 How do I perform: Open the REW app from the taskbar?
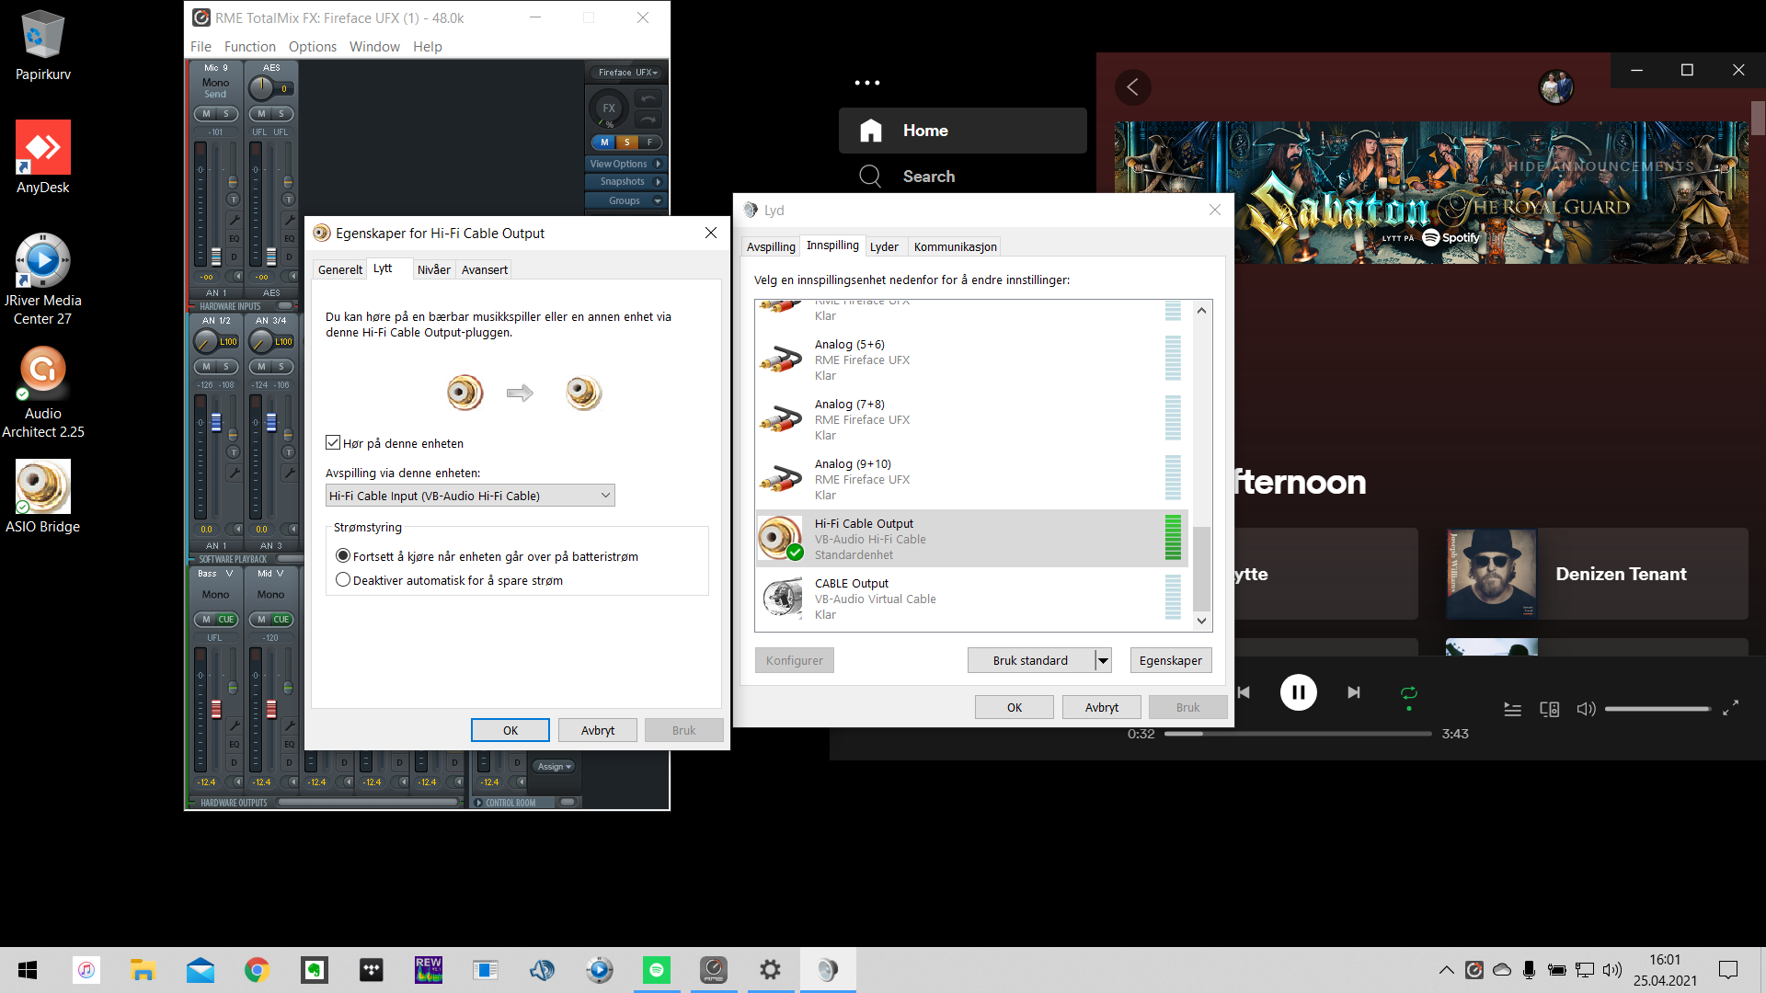pos(428,969)
